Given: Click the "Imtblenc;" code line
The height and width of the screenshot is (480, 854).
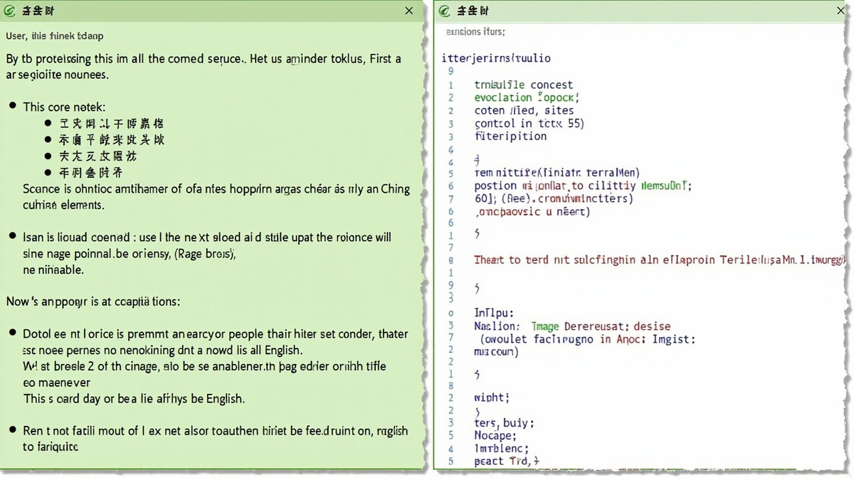Looking at the screenshot, I should point(501,449).
